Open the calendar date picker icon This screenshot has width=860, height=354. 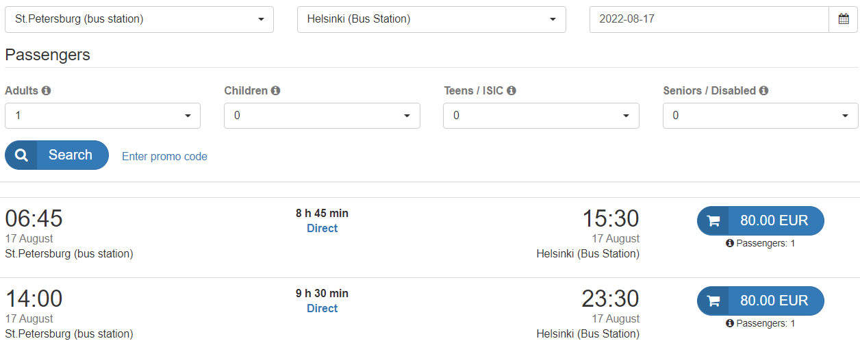843,19
